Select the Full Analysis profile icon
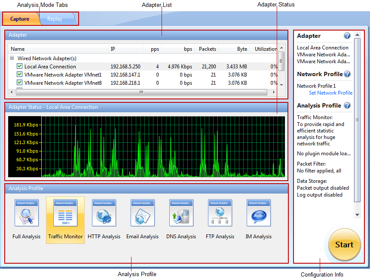Image resolution: width=370 pixels, height=280 pixels. (26, 213)
